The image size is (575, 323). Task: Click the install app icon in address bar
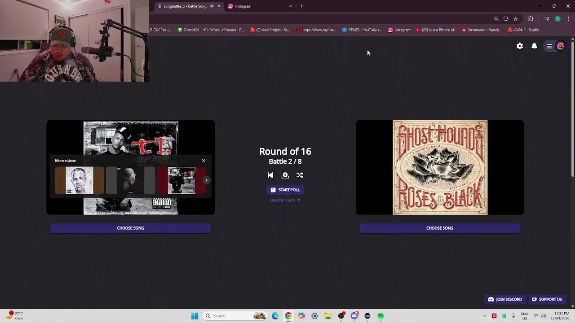pos(506,19)
